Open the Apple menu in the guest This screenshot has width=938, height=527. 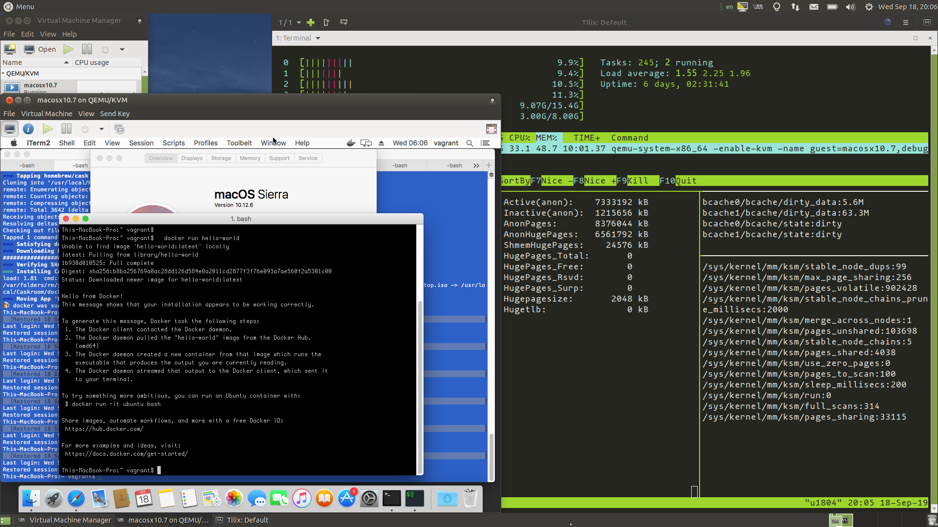tap(14, 143)
